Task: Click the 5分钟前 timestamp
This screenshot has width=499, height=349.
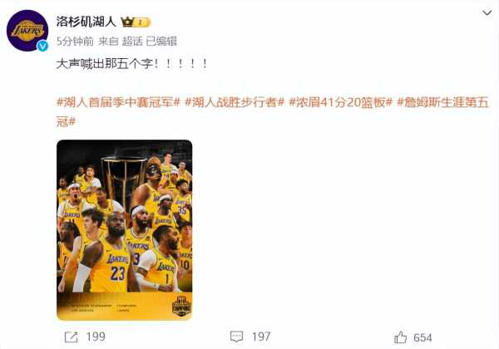Action: [x=75, y=42]
